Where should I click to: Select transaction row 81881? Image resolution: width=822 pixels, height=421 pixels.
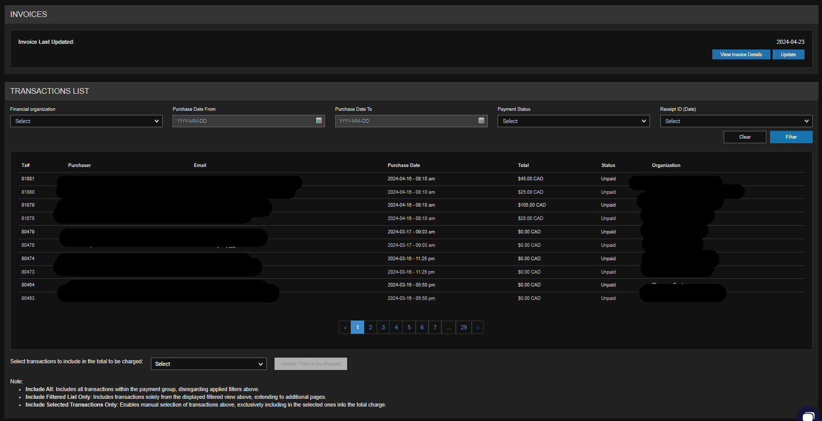pyautogui.click(x=28, y=179)
